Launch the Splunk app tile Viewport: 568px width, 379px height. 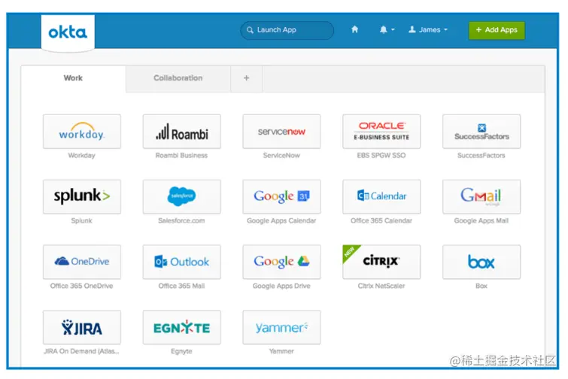[x=82, y=196]
